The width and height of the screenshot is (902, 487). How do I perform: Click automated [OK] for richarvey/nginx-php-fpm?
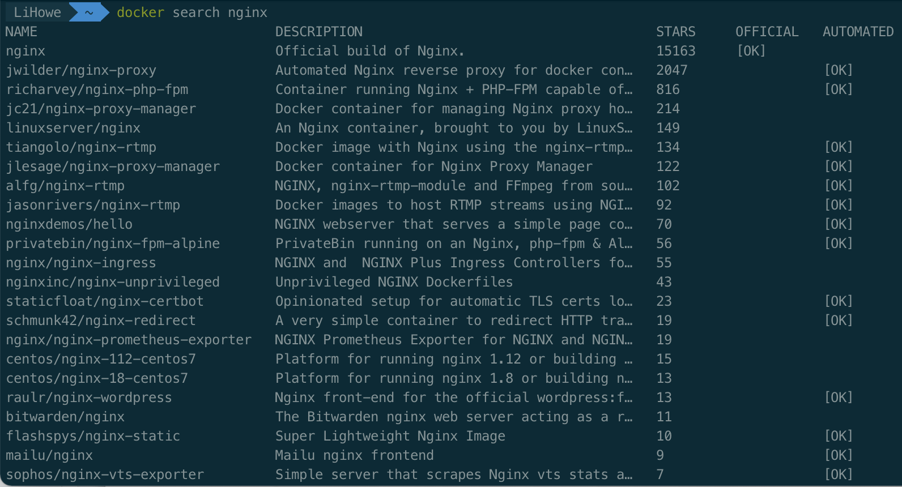pos(839,89)
